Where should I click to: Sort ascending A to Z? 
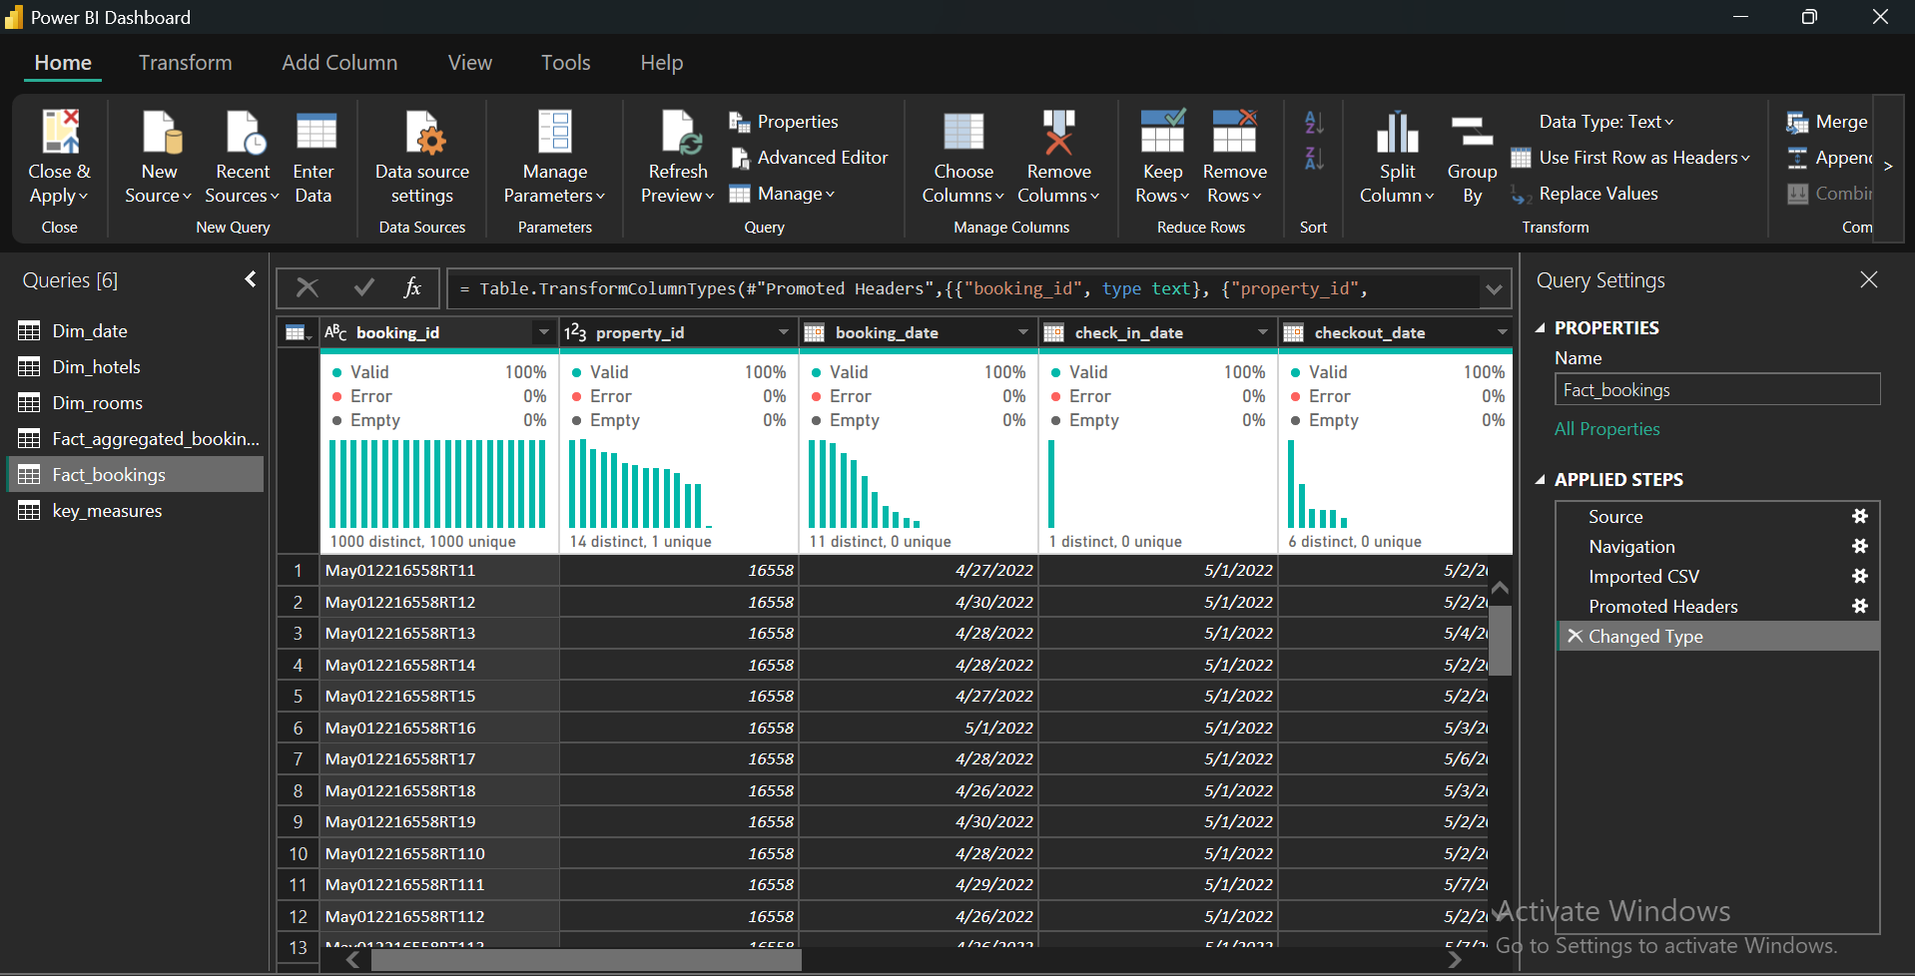tap(1314, 123)
